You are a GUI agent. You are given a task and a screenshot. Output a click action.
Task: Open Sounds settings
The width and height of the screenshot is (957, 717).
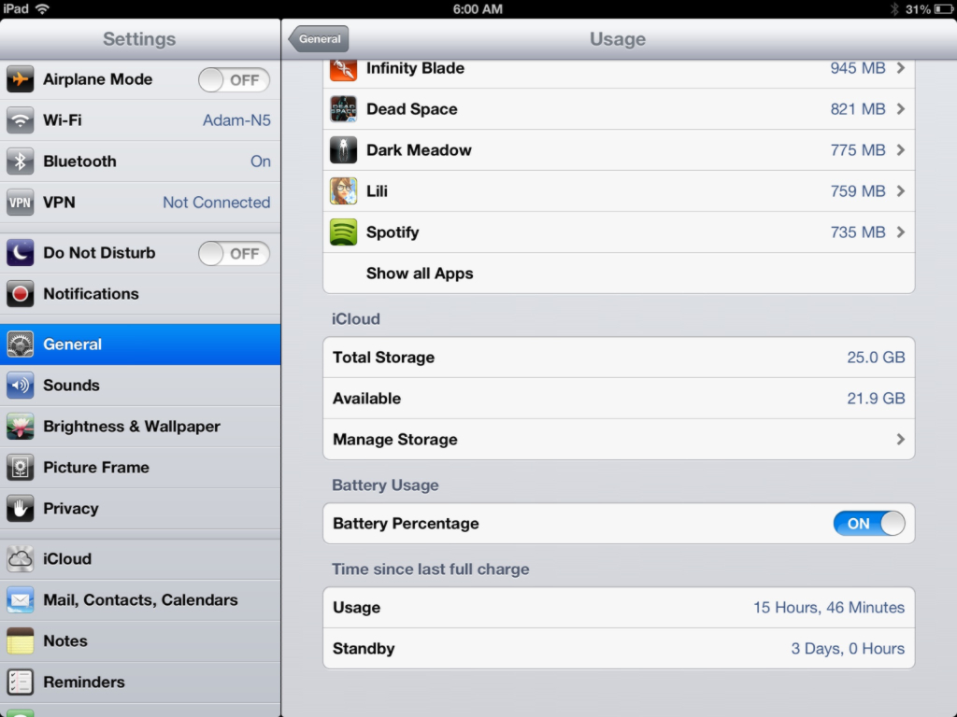coord(140,386)
